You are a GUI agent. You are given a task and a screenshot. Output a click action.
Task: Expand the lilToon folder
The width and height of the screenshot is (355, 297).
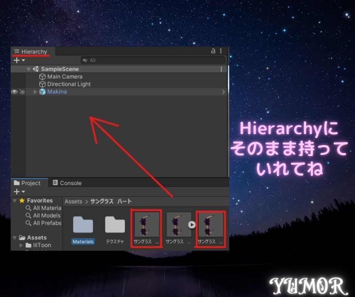[22, 245]
